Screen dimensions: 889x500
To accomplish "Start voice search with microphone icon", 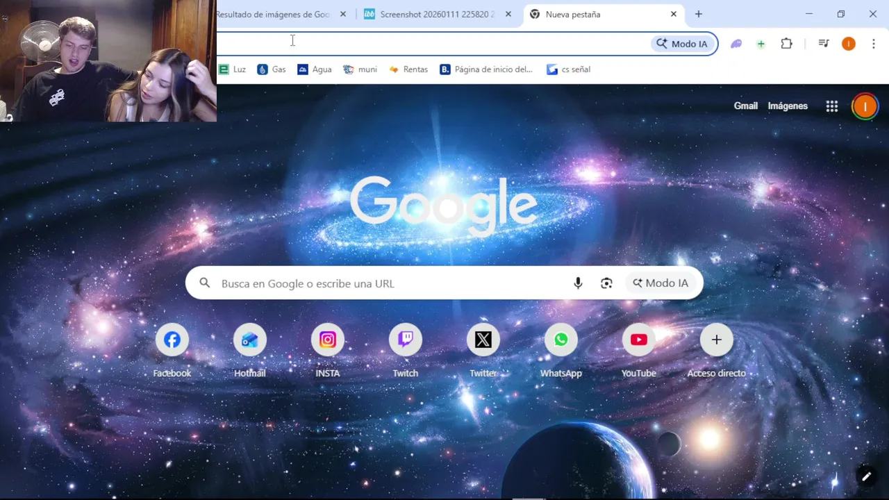I will (578, 283).
